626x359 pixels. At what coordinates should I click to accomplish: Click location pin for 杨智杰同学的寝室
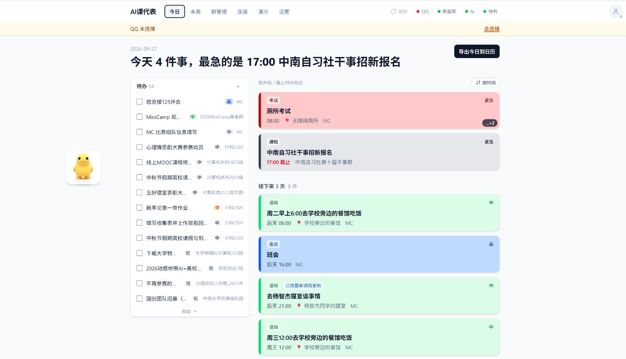[x=299, y=306]
